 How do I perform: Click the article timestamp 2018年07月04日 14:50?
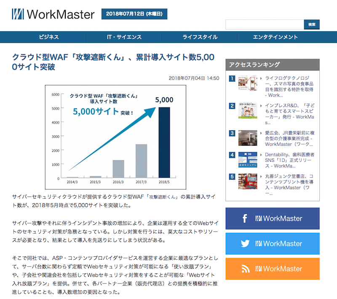tap(194, 78)
